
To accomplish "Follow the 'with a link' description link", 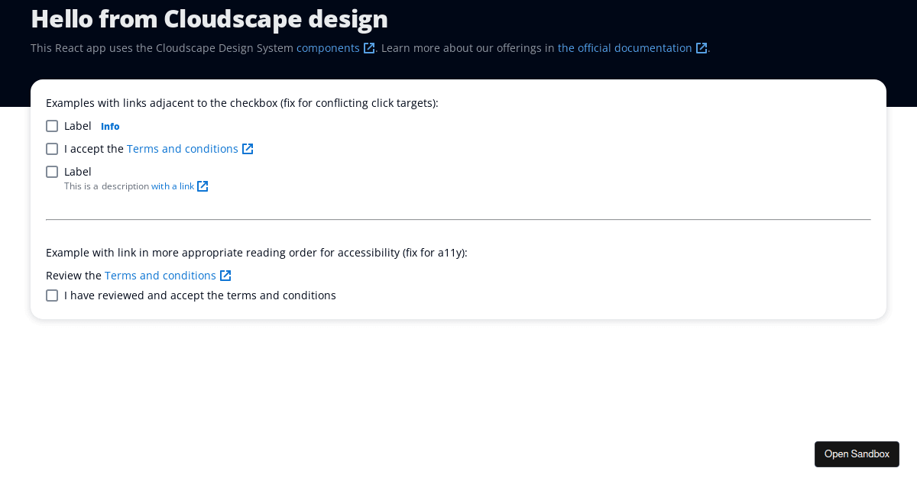I will (x=173, y=186).
